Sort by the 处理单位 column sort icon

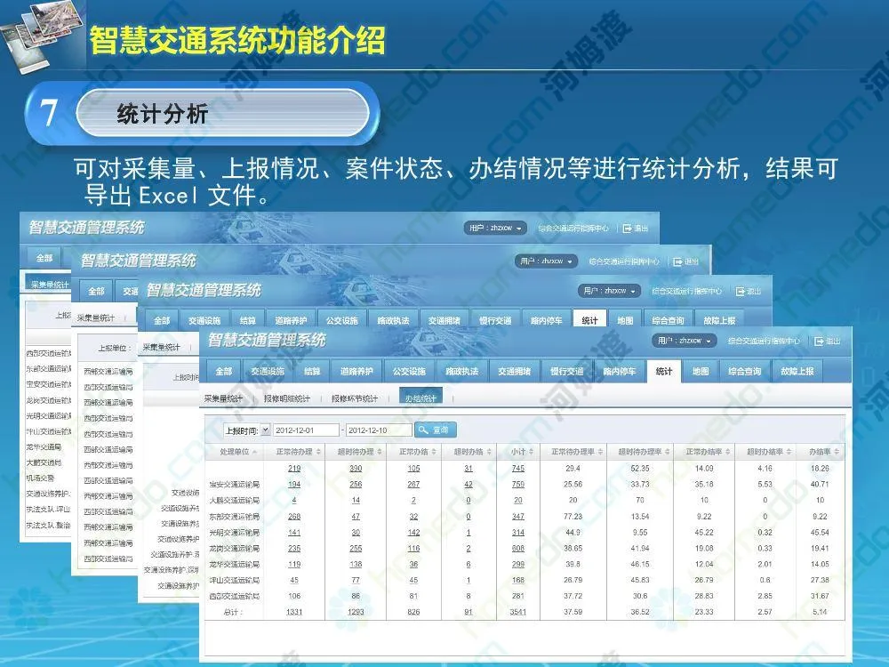click(254, 453)
